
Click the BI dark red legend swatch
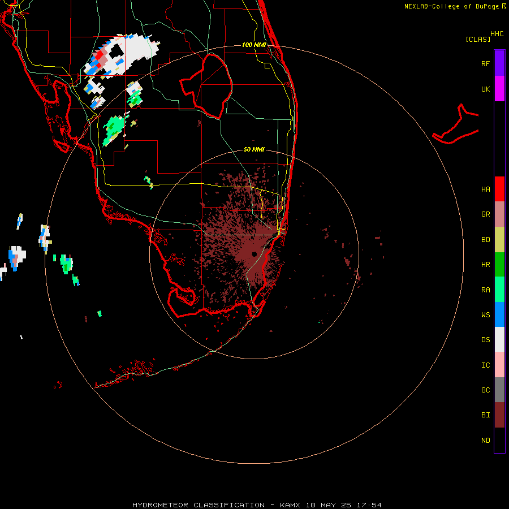pyautogui.click(x=499, y=415)
